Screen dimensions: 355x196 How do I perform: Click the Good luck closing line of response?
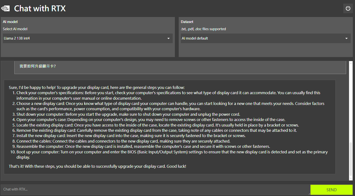97,166
